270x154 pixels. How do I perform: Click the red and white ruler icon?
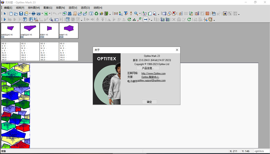(116, 13)
